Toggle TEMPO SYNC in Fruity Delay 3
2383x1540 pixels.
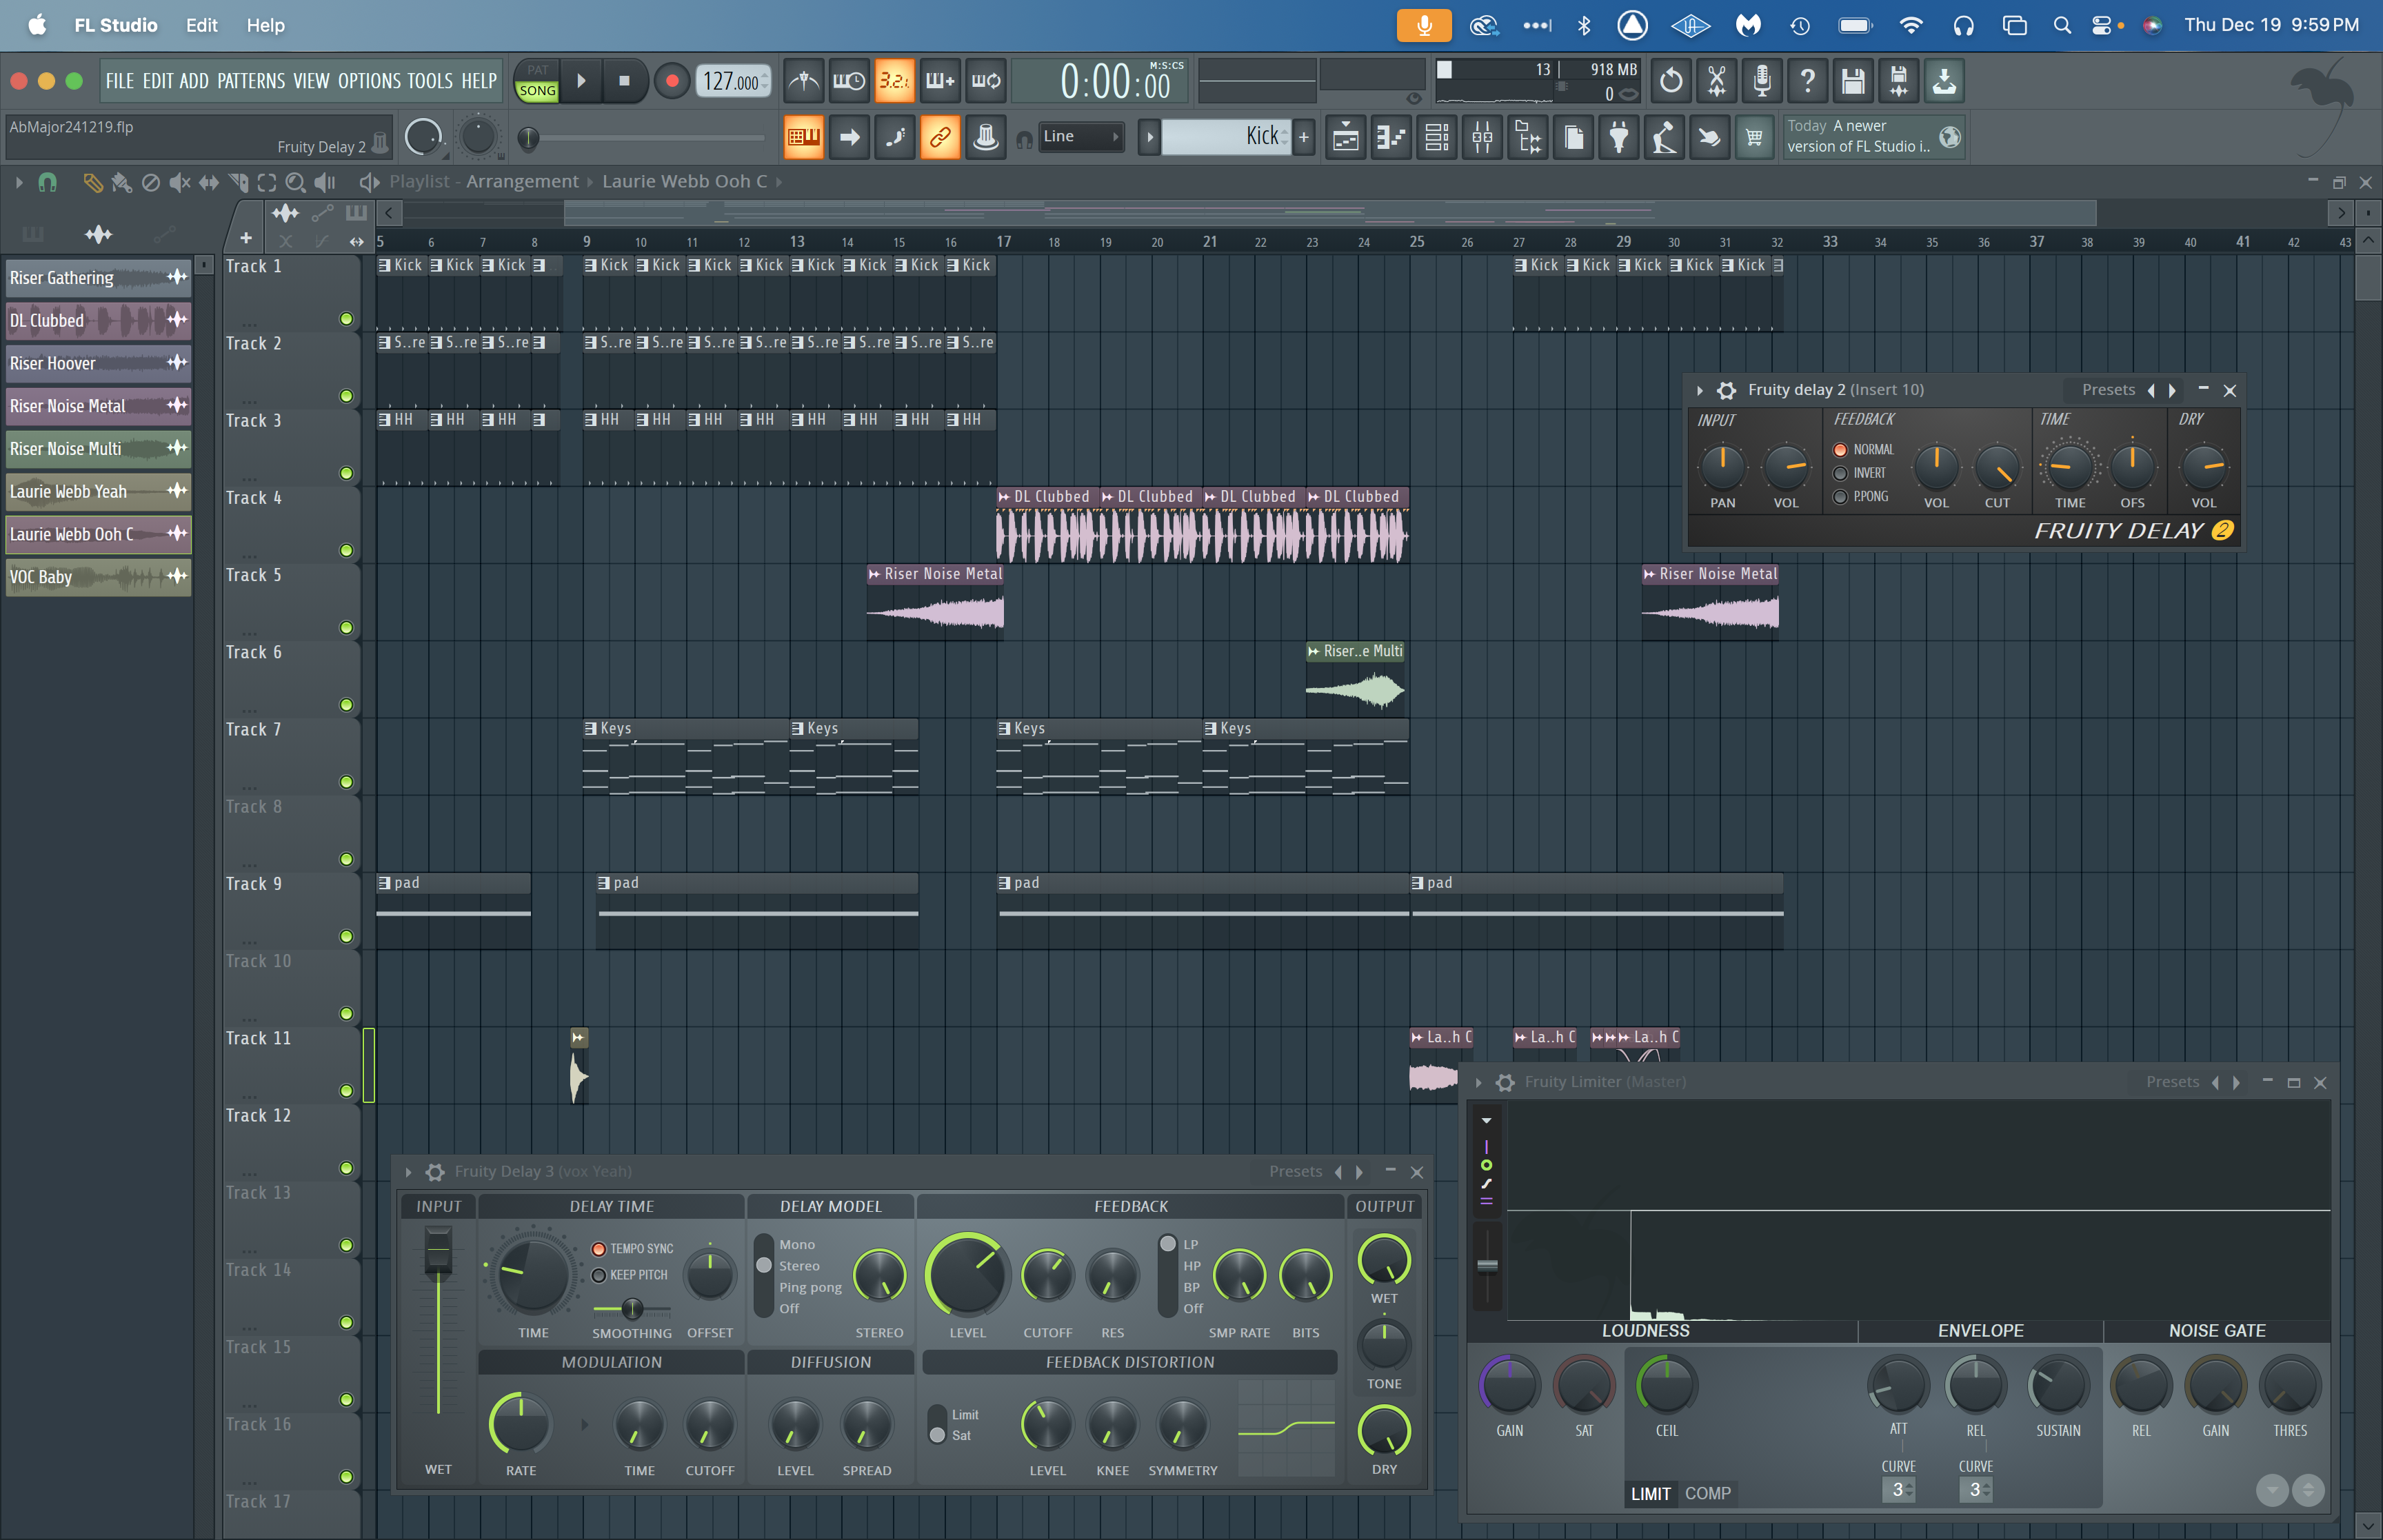tap(599, 1249)
